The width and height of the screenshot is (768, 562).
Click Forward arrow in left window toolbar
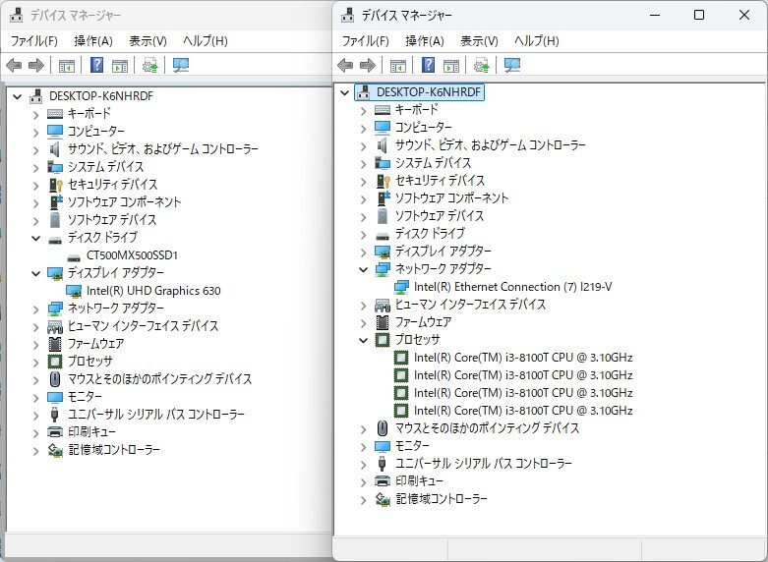pyautogui.click(x=36, y=65)
